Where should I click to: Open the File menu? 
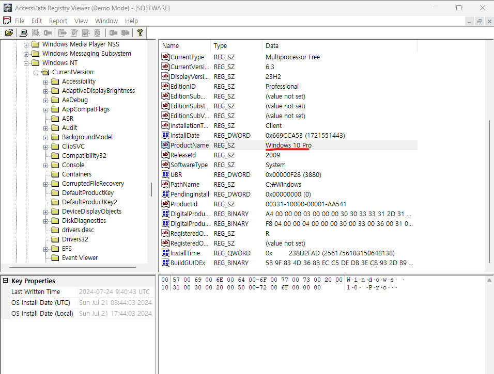coord(20,21)
